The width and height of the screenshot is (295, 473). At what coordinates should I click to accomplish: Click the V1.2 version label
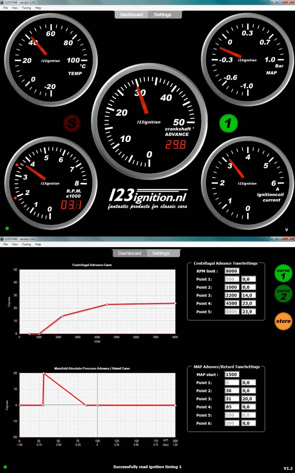[288, 468]
